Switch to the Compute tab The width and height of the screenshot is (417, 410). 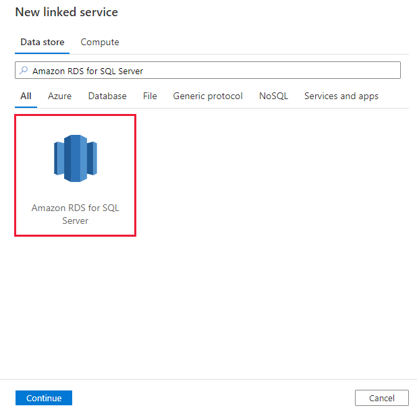point(100,42)
